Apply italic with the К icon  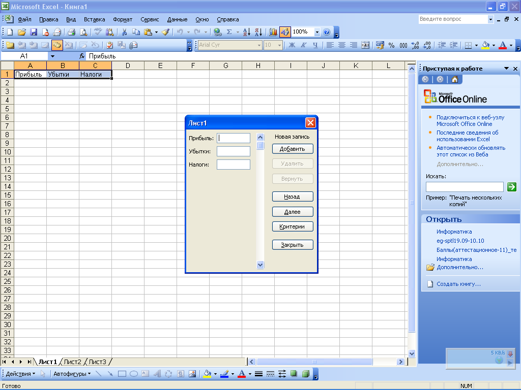point(303,45)
